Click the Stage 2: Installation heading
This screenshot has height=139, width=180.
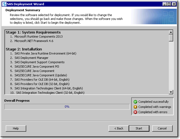pos(24,49)
